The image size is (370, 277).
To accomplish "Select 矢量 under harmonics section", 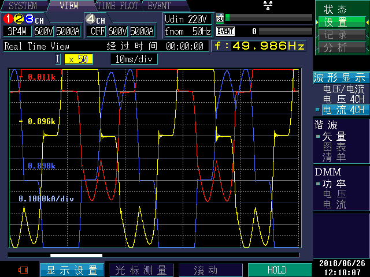I will tap(334, 136).
